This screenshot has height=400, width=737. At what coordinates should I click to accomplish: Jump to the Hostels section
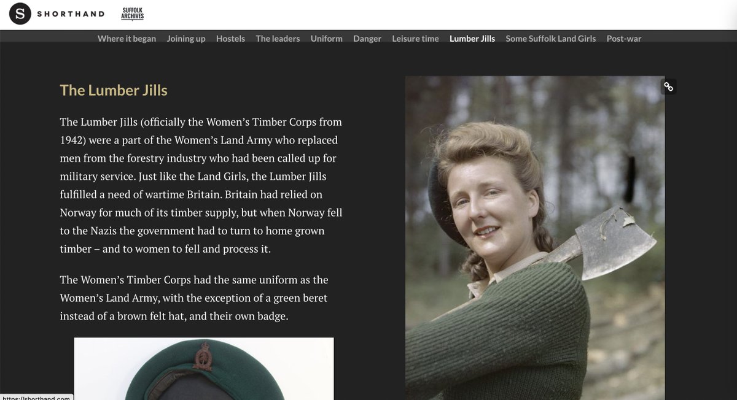pos(230,38)
